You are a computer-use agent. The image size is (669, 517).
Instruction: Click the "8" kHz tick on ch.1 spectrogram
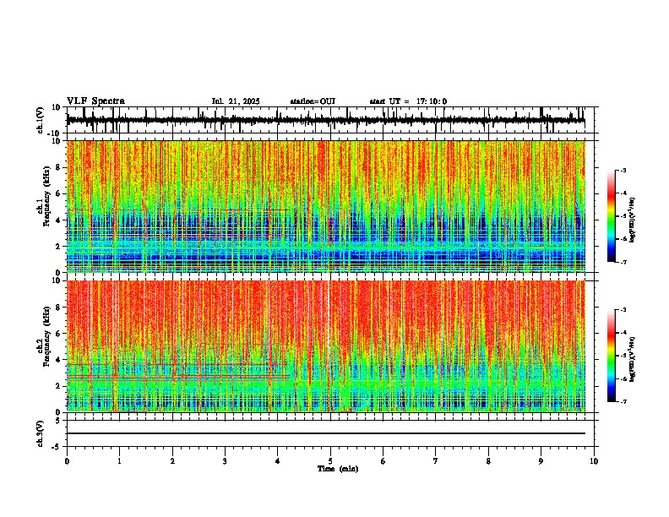pos(59,167)
